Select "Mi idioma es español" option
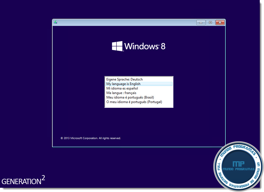The height and width of the screenshot is (192, 264). coord(139,88)
